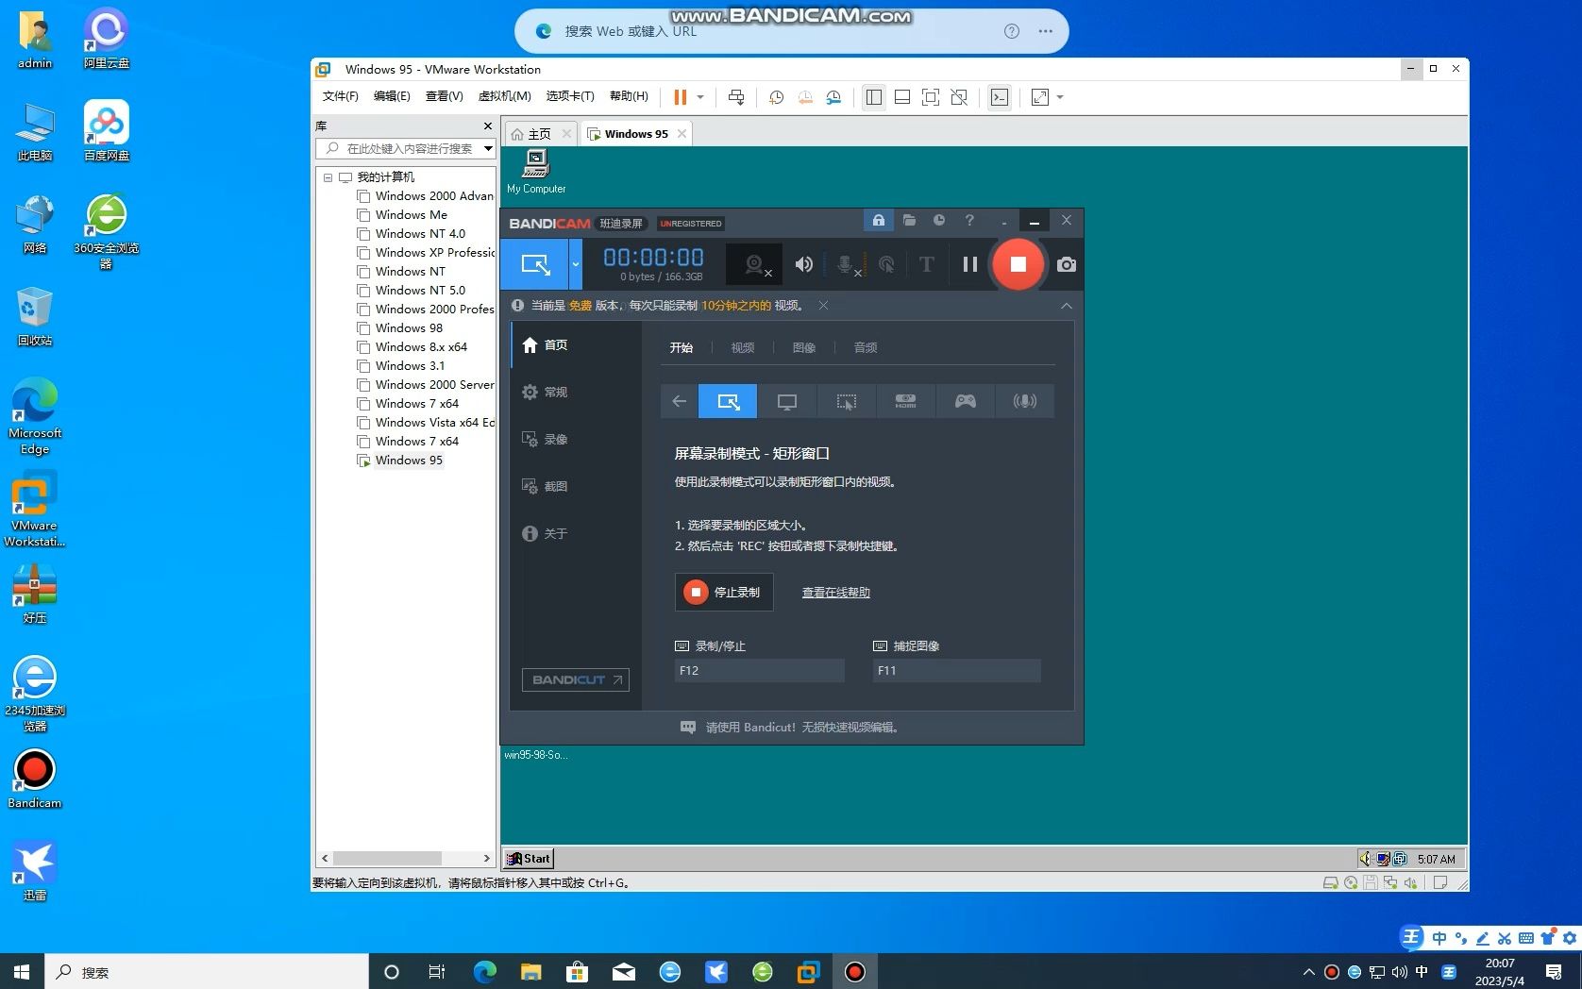
Task: Open Bandicam scheduled recording clock icon
Action: point(939,220)
